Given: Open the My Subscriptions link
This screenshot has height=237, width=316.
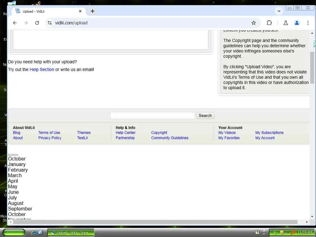Looking at the screenshot, I should (x=269, y=133).
